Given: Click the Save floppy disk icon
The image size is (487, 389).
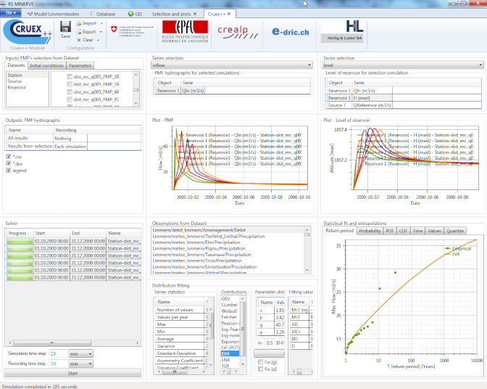Looking at the screenshot, I should pyautogui.click(x=65, y=27).
